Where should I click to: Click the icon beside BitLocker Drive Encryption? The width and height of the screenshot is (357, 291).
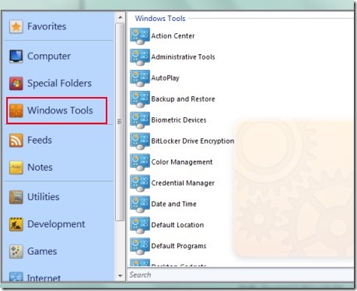(140, 141)
